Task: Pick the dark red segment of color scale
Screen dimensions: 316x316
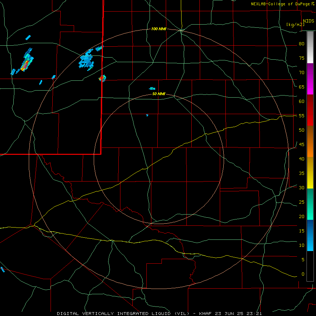Action: click(x=310, y=110)
